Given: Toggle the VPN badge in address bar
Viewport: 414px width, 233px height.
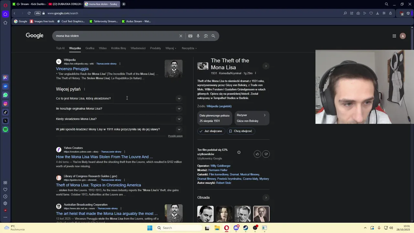Looking at the screenshot, I should tap(38, 13).
